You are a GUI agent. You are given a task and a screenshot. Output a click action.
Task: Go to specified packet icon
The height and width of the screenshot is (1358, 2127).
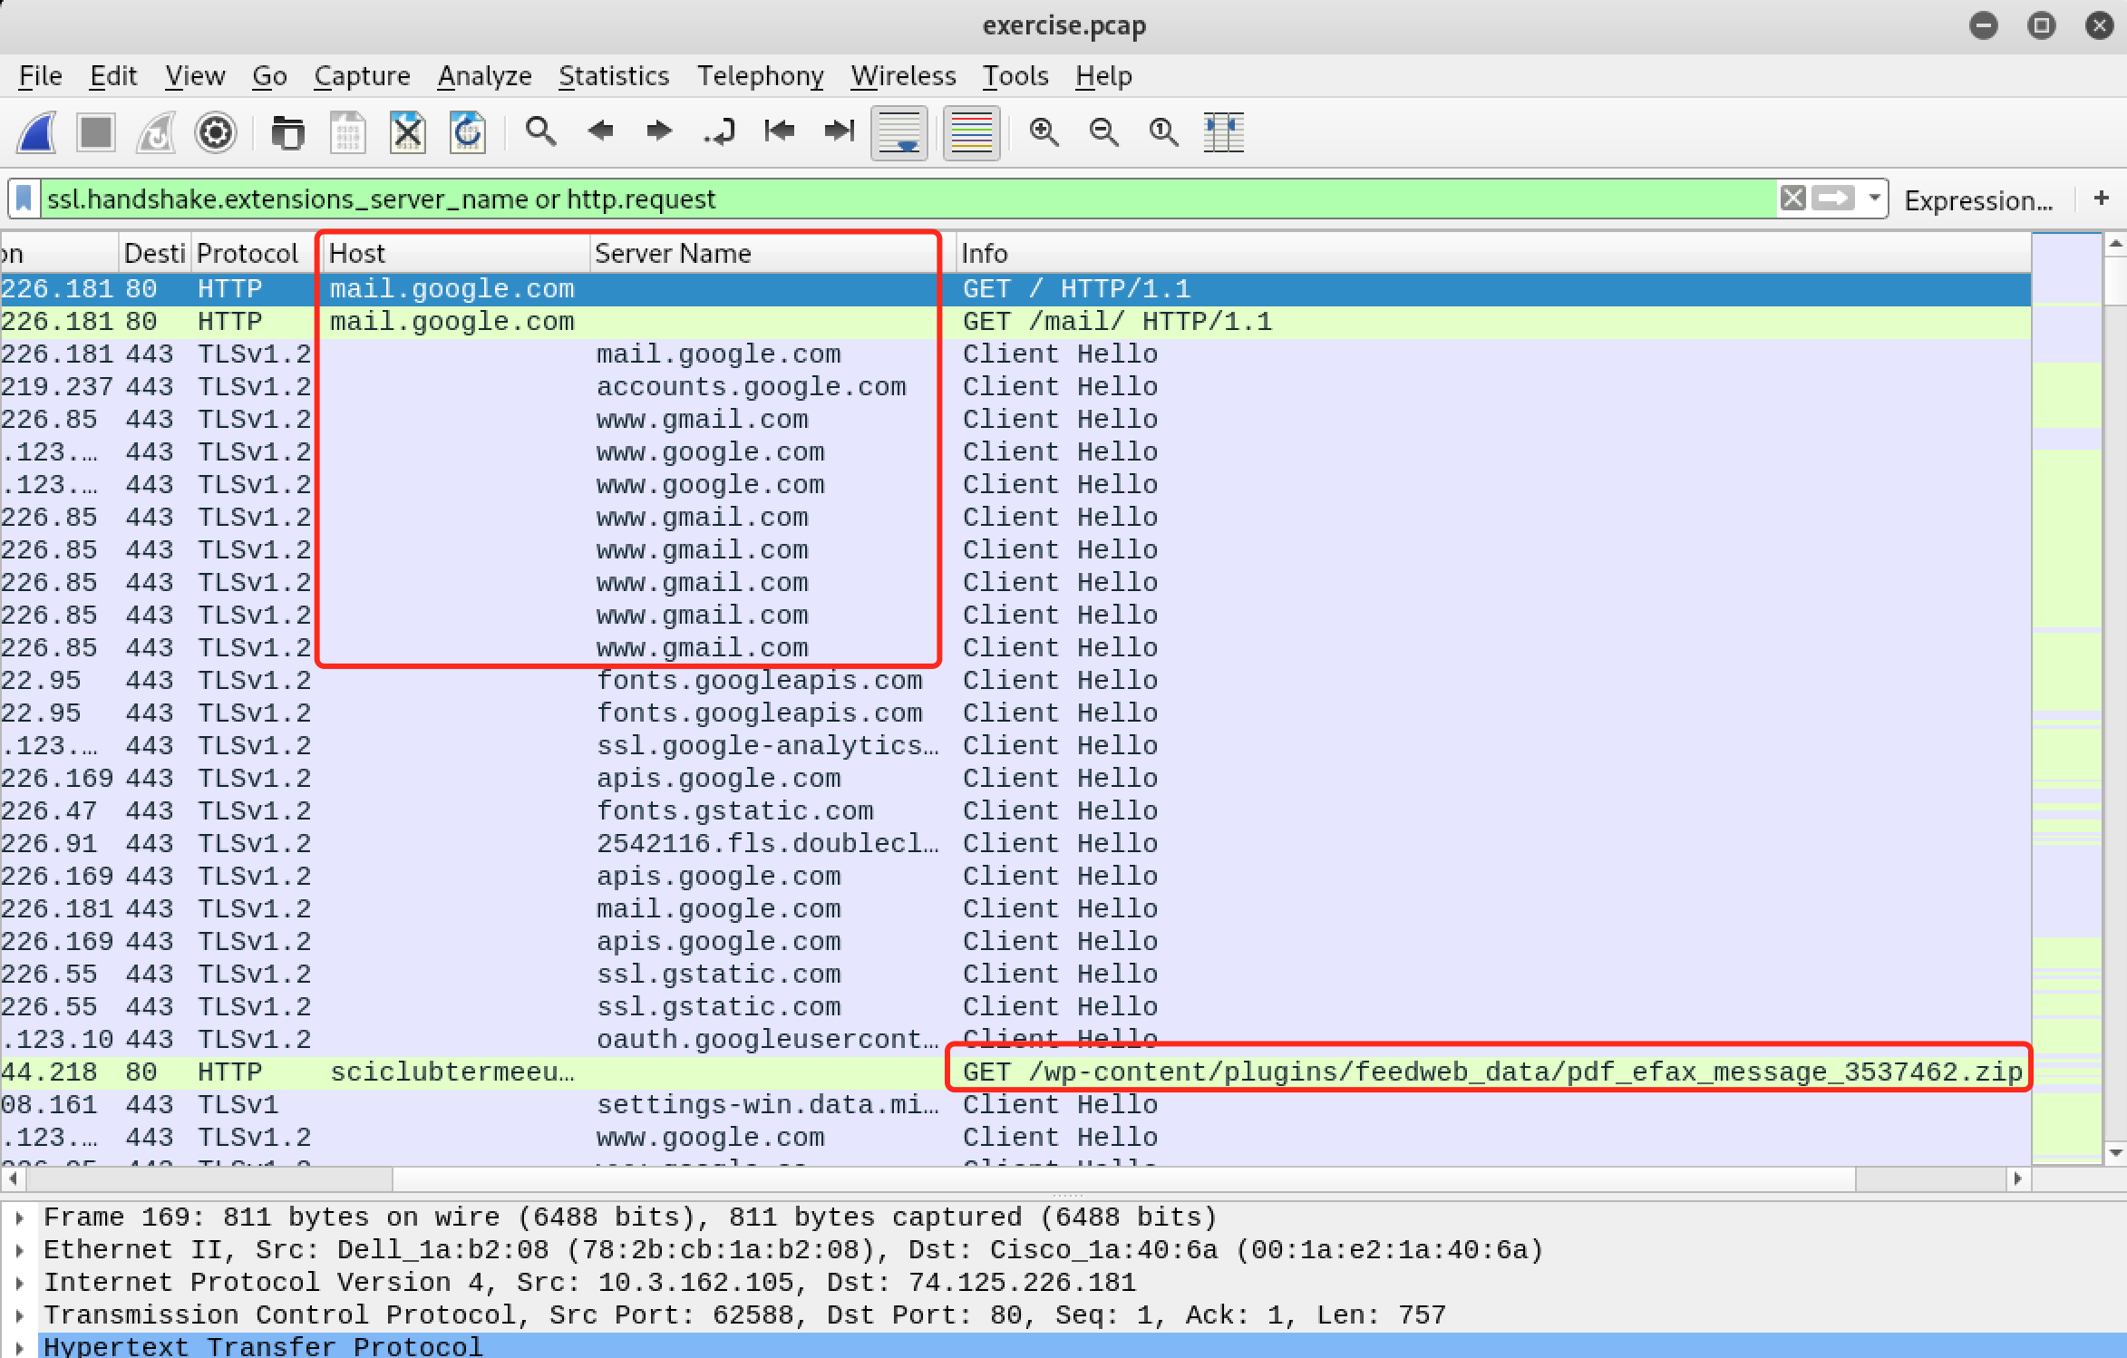(720, 132)
